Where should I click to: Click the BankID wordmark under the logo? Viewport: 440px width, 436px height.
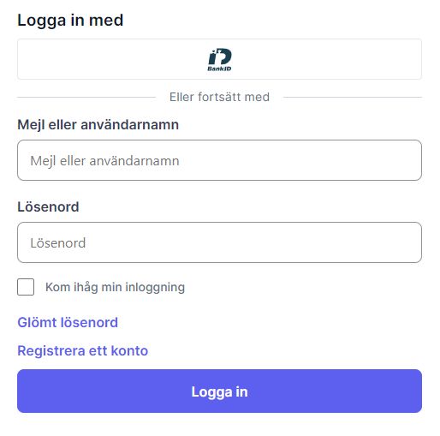219,69
